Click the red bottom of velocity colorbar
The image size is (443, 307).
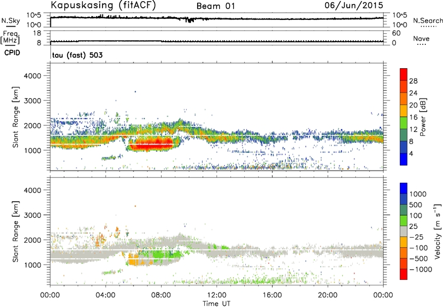[x=404, y=274]
